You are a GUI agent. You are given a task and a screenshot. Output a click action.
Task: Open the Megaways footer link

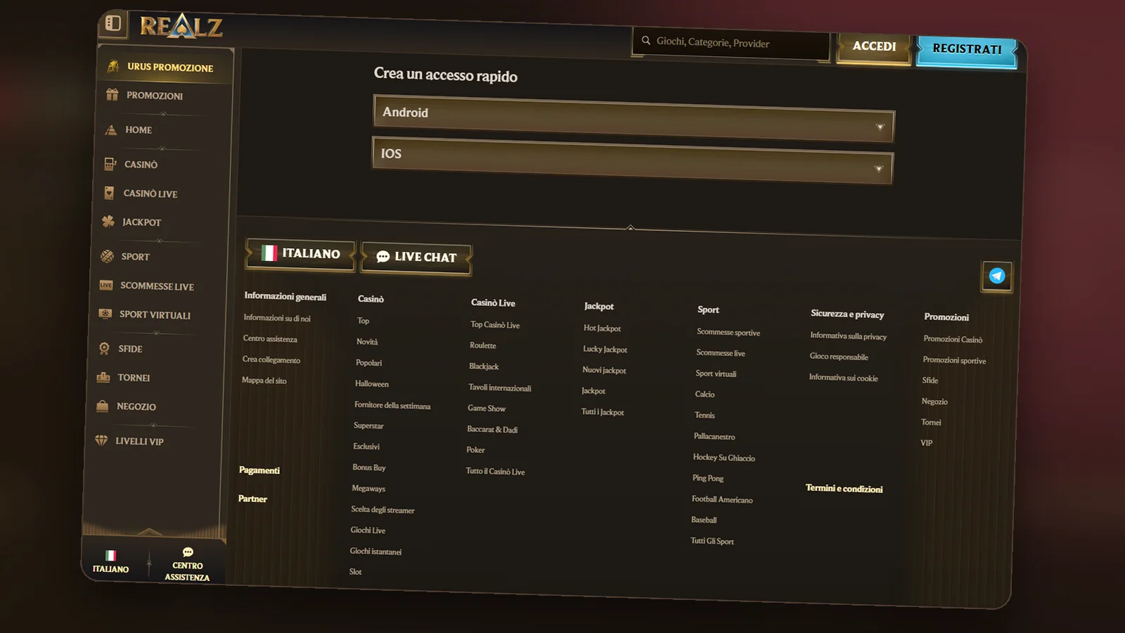pos(368,488)
